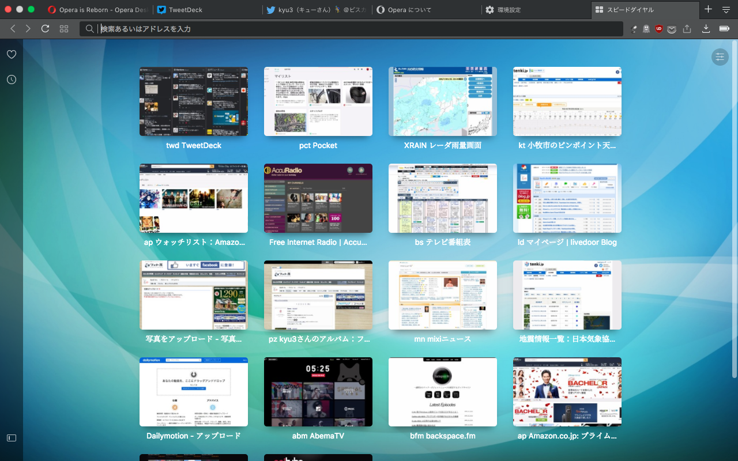The image size is (738, 461).
Task: Click the Pocket save extension icon
Action: pos(671,29)
